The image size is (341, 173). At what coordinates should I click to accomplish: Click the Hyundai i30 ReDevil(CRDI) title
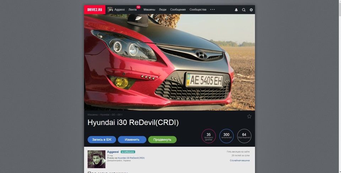click(x=133, y=122)
